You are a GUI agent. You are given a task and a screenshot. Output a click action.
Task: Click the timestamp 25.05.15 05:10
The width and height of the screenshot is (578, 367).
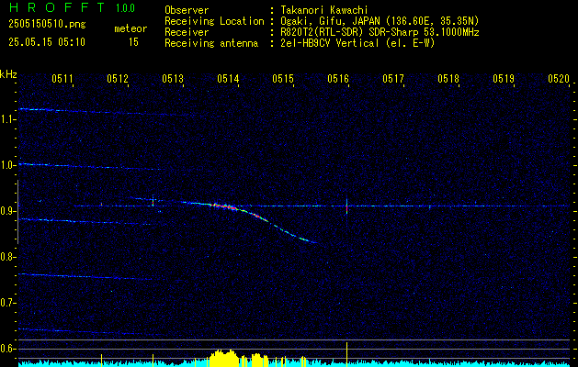pos(47,42)
